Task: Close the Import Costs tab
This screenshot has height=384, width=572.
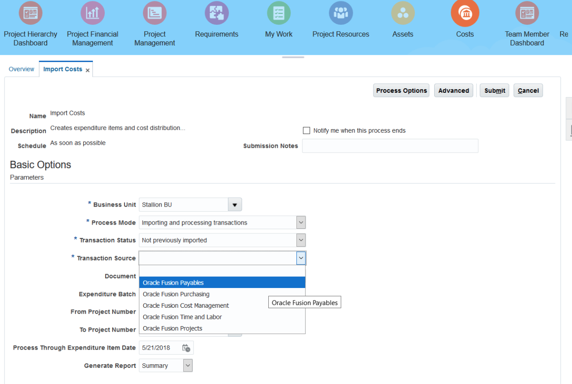Action: 87,70
